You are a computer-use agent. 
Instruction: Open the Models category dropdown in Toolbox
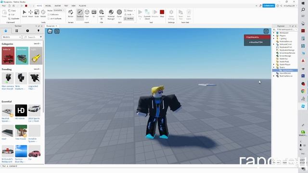(12, 37)
